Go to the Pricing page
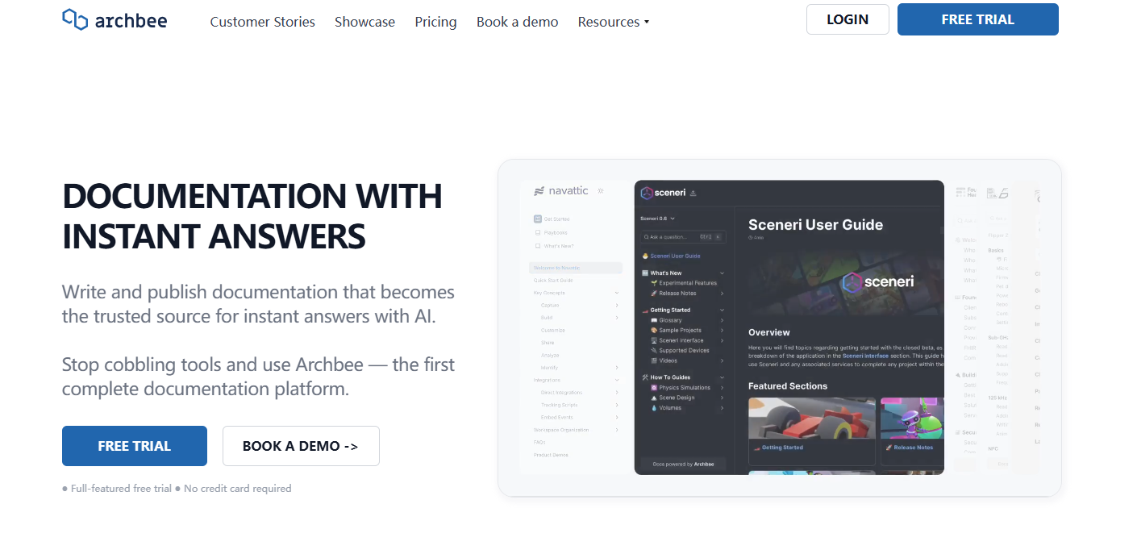1137x550 pixels. tap(435, 22)
